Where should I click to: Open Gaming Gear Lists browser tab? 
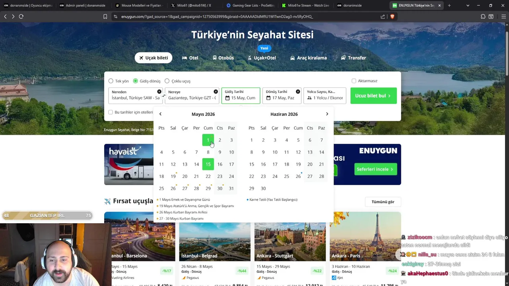250,6
